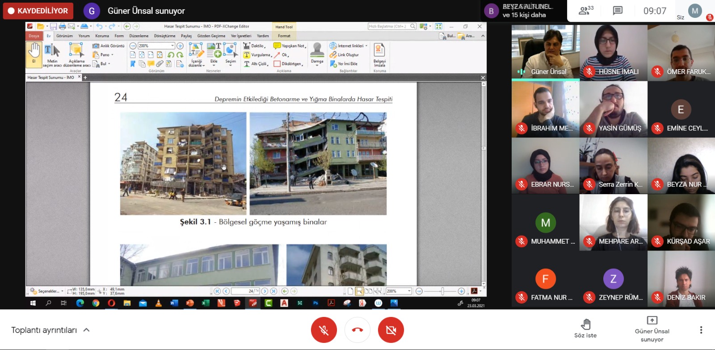The image size is (715, 350).
Task: Switch to the Yorum ribbon tab
Action: [84, 36]
